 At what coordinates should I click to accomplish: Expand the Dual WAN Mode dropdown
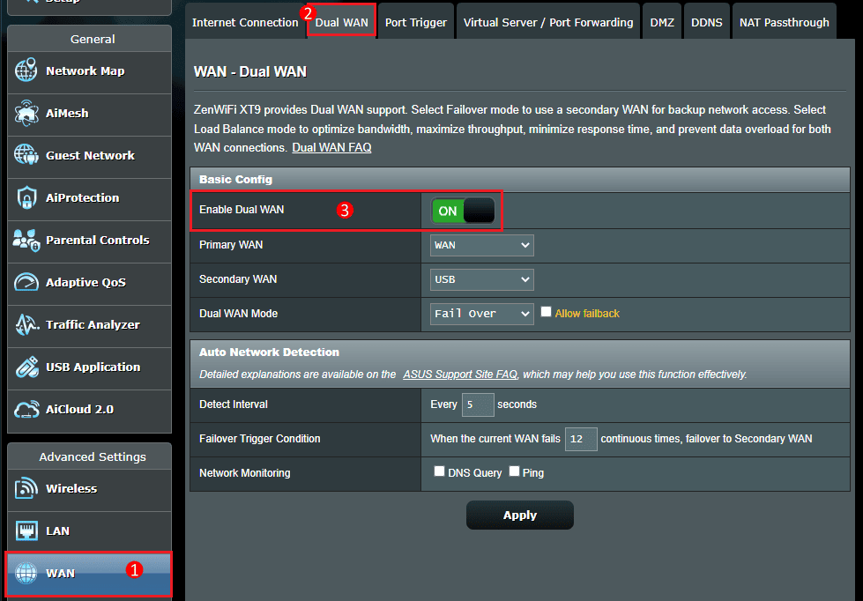pyautogui.click(x=481, y=314)
